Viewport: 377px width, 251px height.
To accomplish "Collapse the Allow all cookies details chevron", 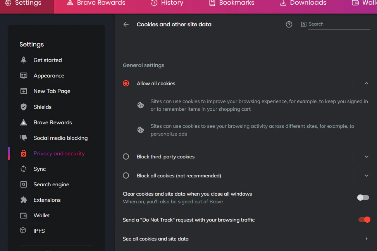I will click(367, 83).
